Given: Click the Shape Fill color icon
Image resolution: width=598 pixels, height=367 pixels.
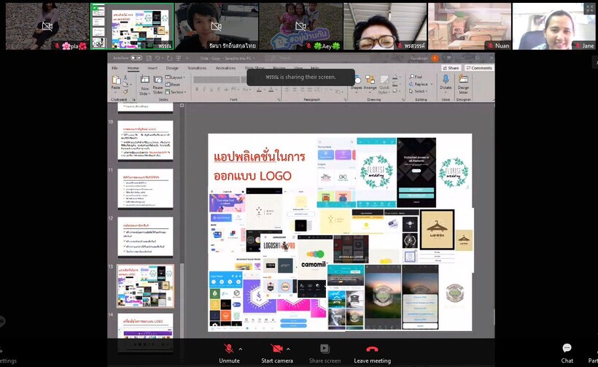Looking at the screenshot, I should click(x=395, y=77).
